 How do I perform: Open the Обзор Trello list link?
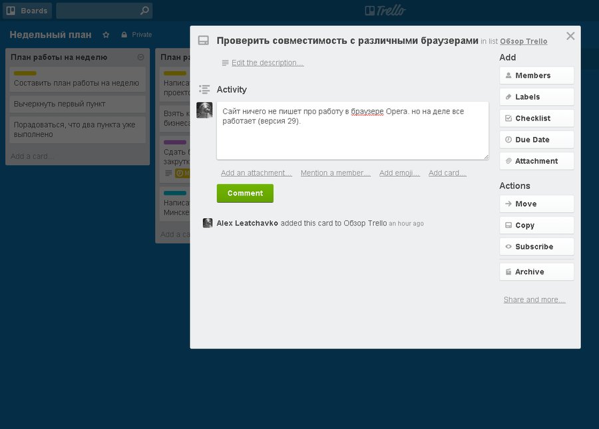pyautogui.click(x=523, y=41)
